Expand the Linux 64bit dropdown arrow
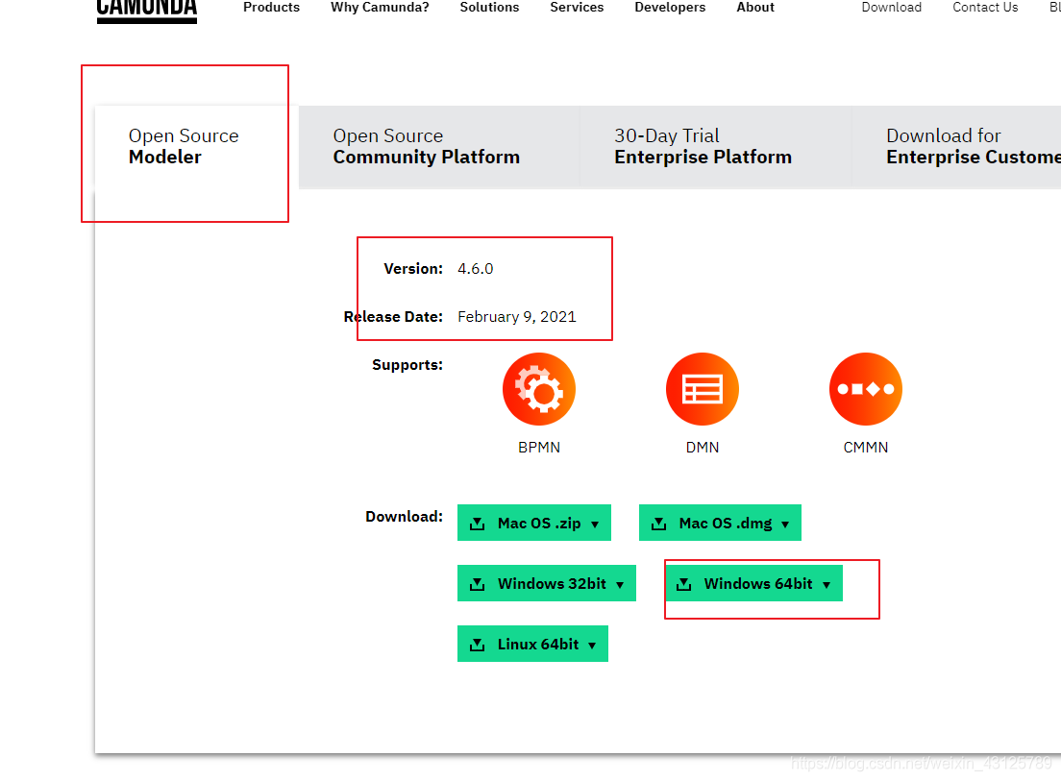Screen dimensions: 1061x781 pyautogui.click(x=592, y=646)
